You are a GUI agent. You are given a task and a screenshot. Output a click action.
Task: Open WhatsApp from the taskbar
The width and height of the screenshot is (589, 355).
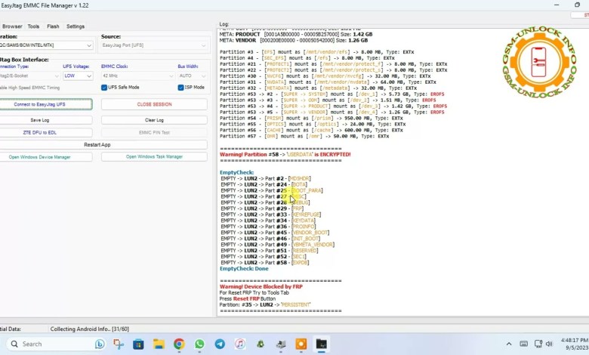[199, 344]
